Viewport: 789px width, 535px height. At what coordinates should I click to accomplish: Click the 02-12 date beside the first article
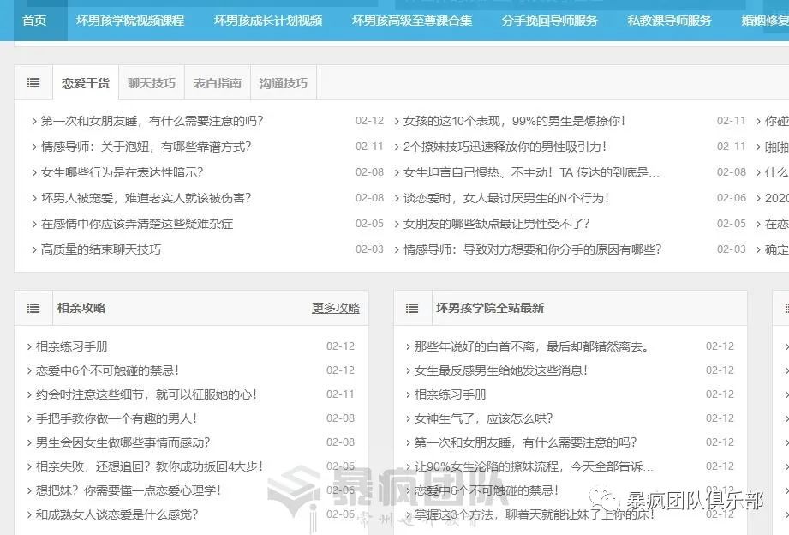[370, 121]
